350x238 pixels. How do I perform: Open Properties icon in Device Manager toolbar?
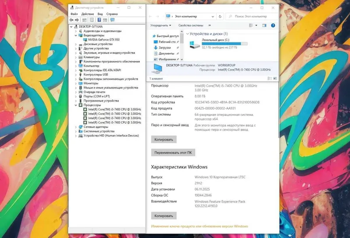click(x=92, y=20)
